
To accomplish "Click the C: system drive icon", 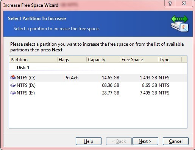I will tap(13, 77).
